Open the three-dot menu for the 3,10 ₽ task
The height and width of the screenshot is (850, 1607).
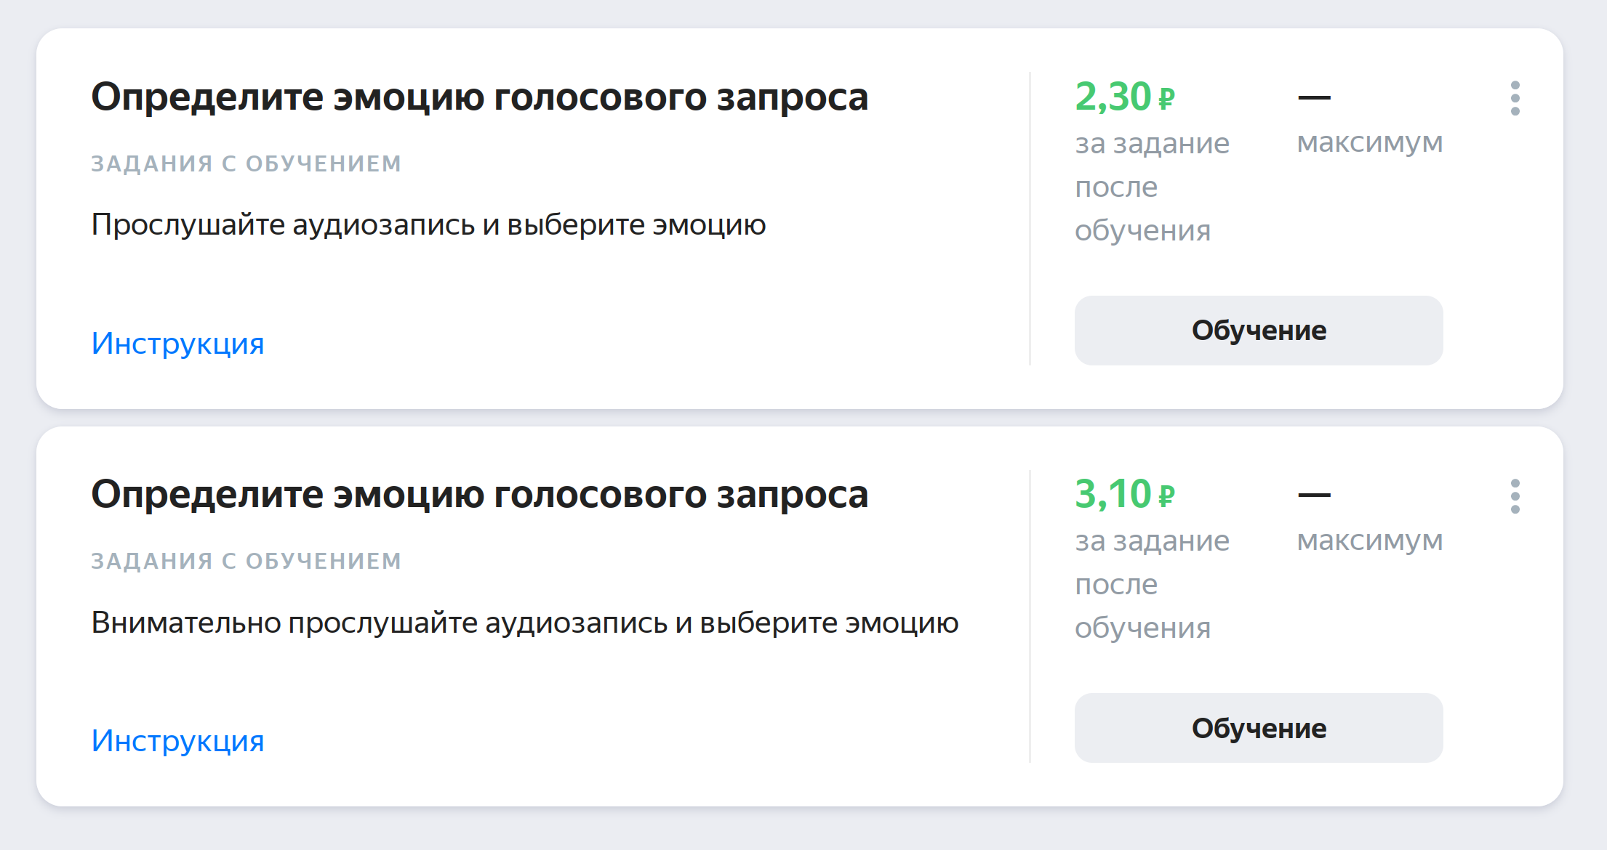coord(1515,496)
